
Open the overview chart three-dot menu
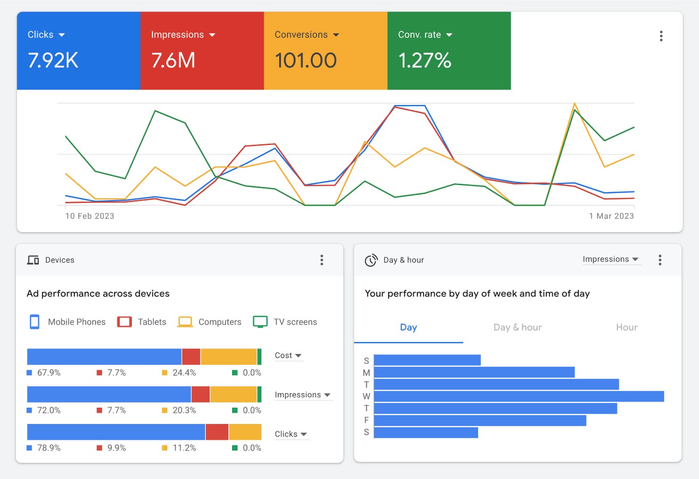pyautogui.click(x=661, y=36)
